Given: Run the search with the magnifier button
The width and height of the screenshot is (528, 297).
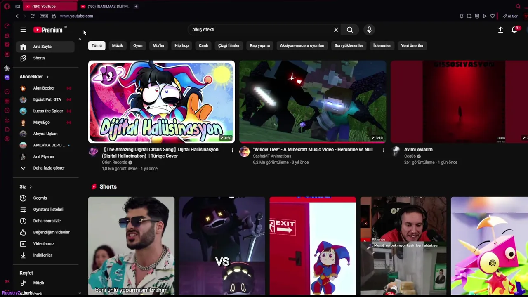Looking at the screenshot, I should pyautogui.click(x=350, y=30).
